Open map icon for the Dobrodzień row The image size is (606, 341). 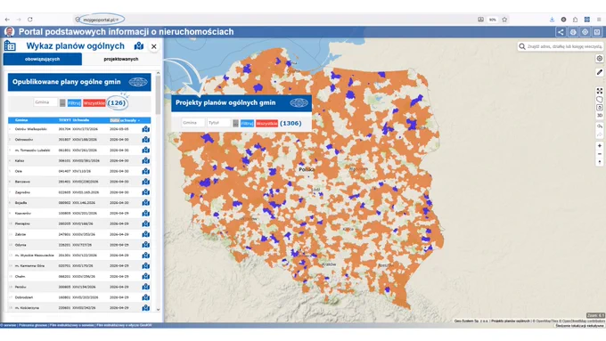145,297
